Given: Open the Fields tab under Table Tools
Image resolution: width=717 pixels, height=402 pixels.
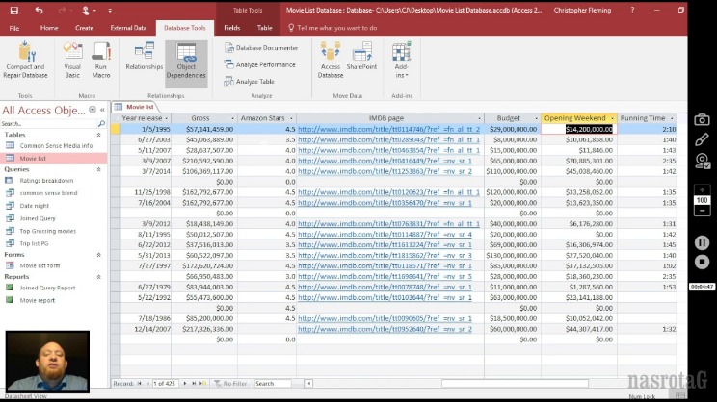Looking at the screenshot, I should [232, 28].
